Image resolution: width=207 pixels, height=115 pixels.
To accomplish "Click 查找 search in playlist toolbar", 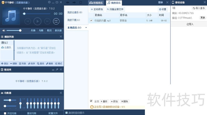I will click(41, 63).
